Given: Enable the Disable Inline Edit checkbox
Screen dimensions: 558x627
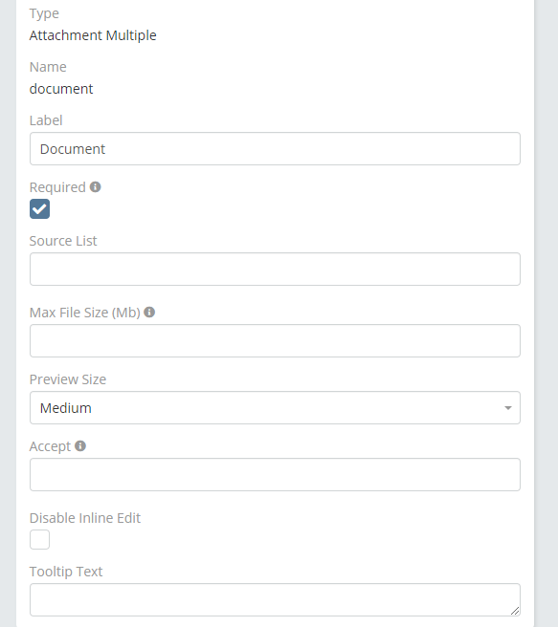Looking at the screenshot, I should pyautogui.click(x=39, y=539).
